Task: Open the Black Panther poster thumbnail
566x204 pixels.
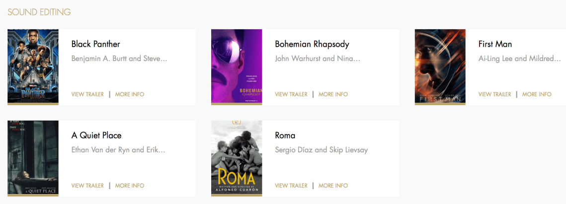Action: click(33, 67)
